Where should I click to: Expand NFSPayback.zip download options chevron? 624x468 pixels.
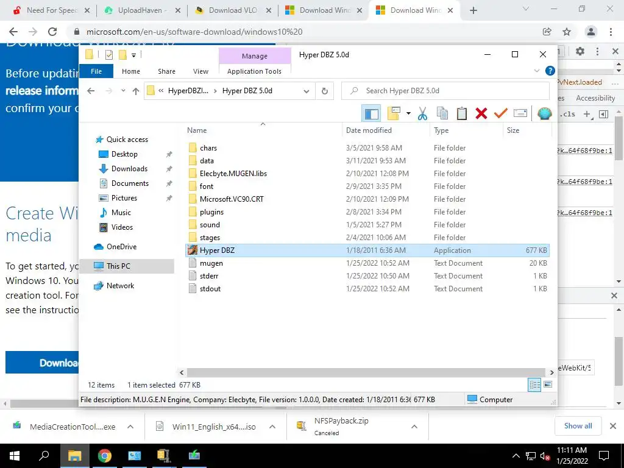click(414, 427)
